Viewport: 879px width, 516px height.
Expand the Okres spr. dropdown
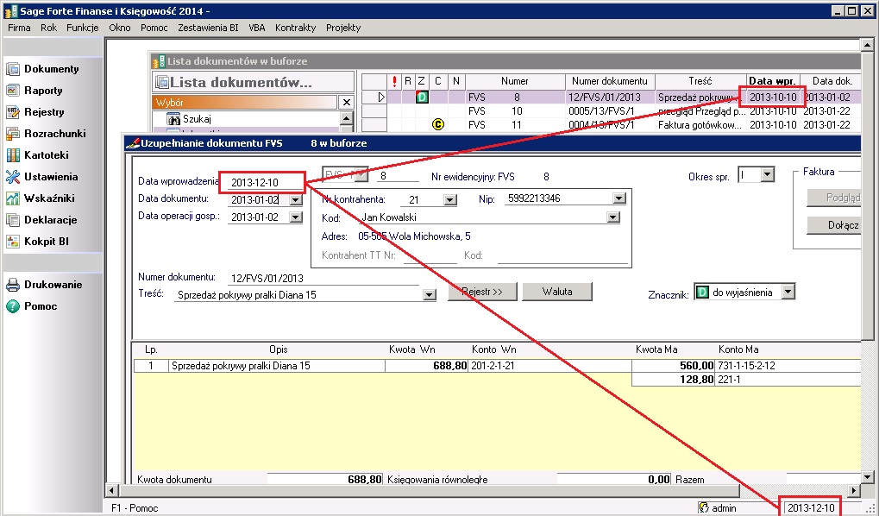pos(768,175)
